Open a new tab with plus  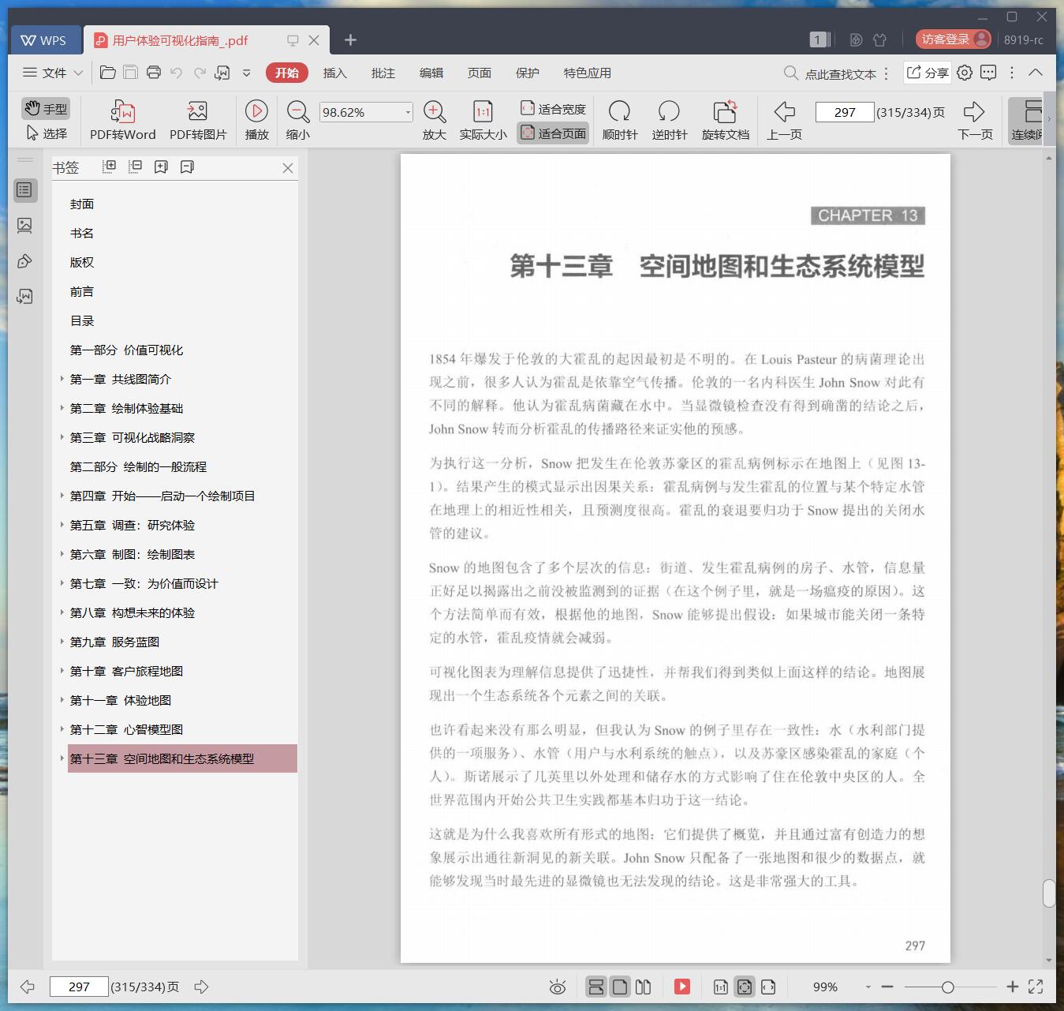tap(351, 39)
